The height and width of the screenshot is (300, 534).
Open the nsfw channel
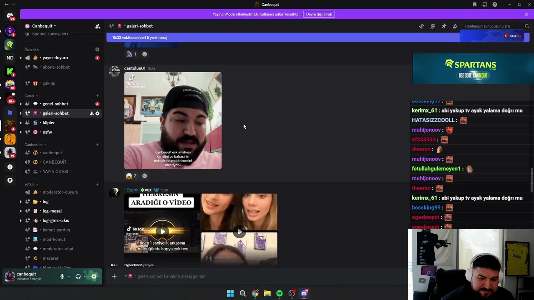point(62,132)
